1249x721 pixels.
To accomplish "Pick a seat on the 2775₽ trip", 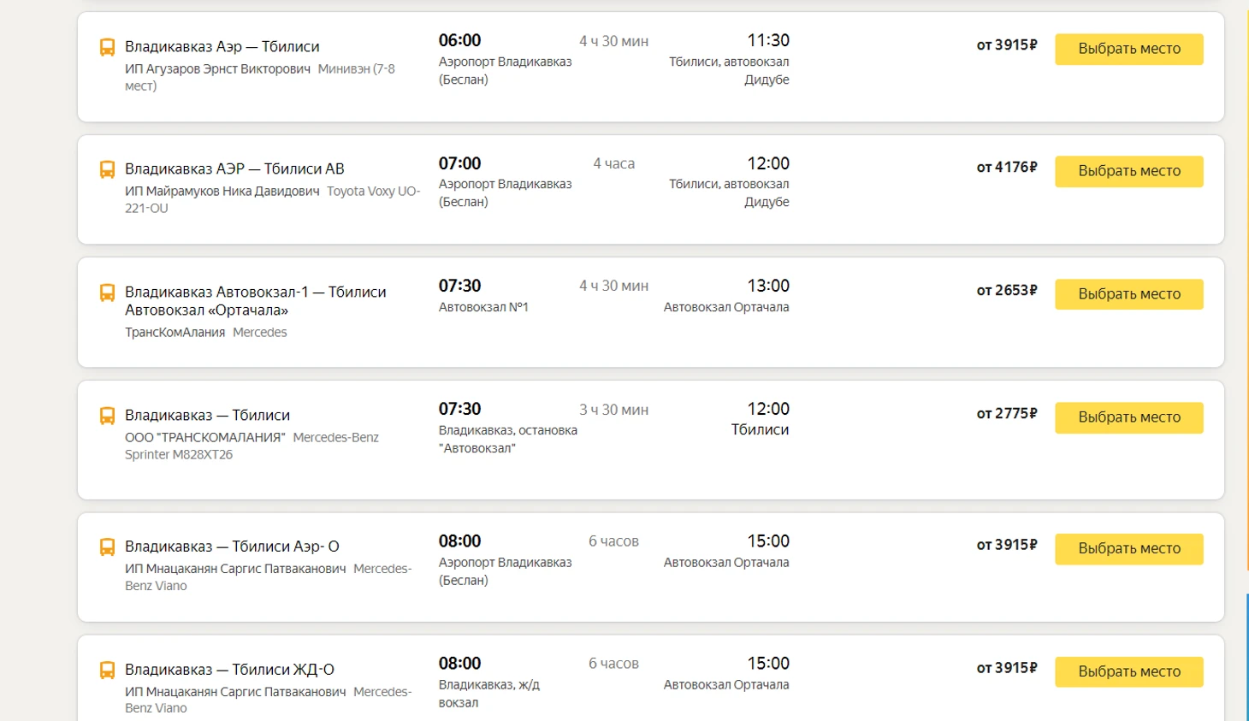I will point(1128,417).
